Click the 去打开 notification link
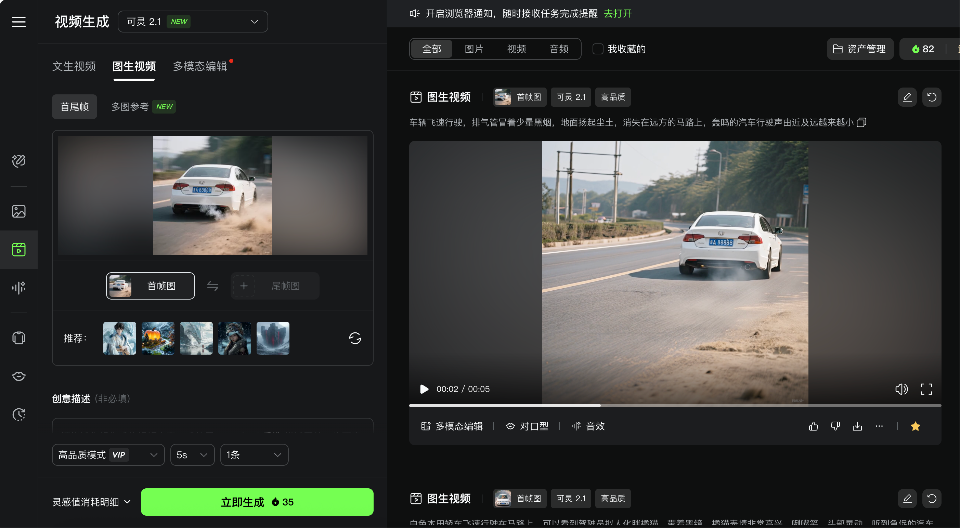The image size is (960, 528). point(618,14)
